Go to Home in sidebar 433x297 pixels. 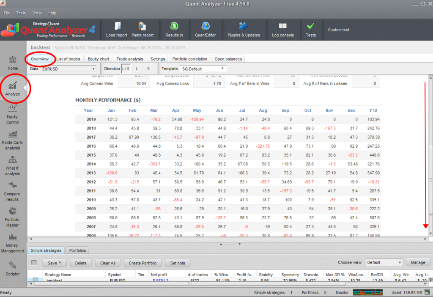pyautogui.click(x=13, y=63)
